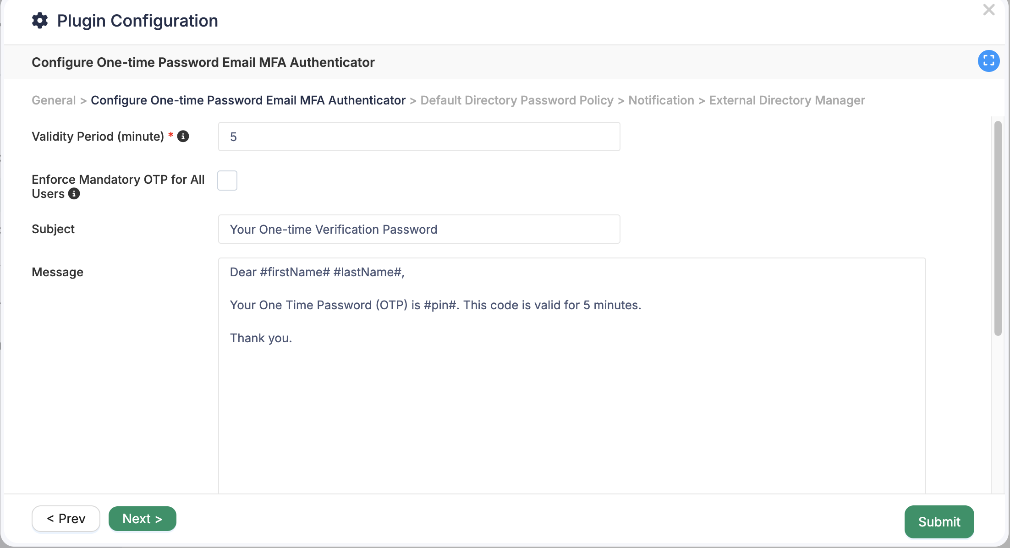The height and width of the screenshot is (548, 1010).
Task: Click the vertical scrollbar thumb of form
Action: coord(998,228)
